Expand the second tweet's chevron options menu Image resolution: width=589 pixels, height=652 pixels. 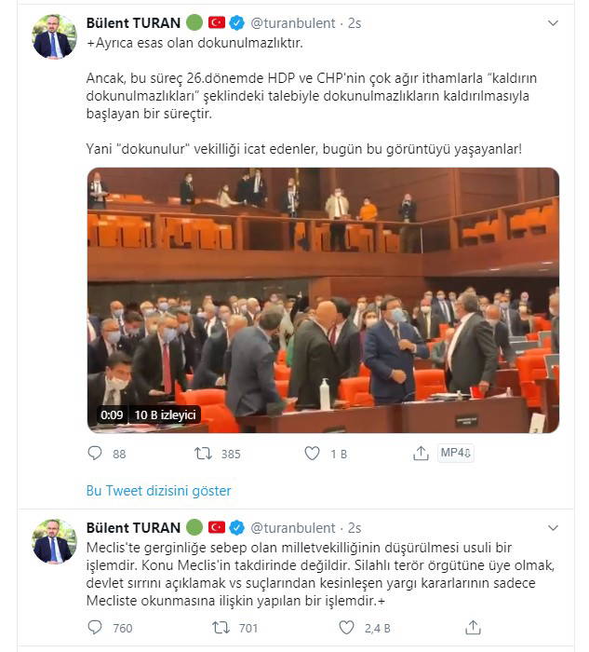[x=553, y=528]
